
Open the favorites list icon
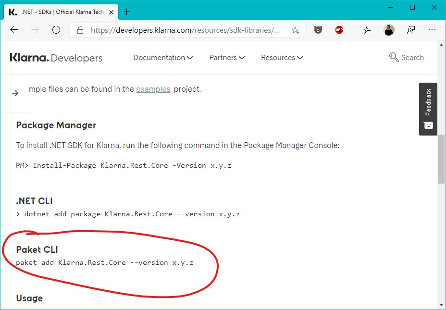(x=367, y=30)
